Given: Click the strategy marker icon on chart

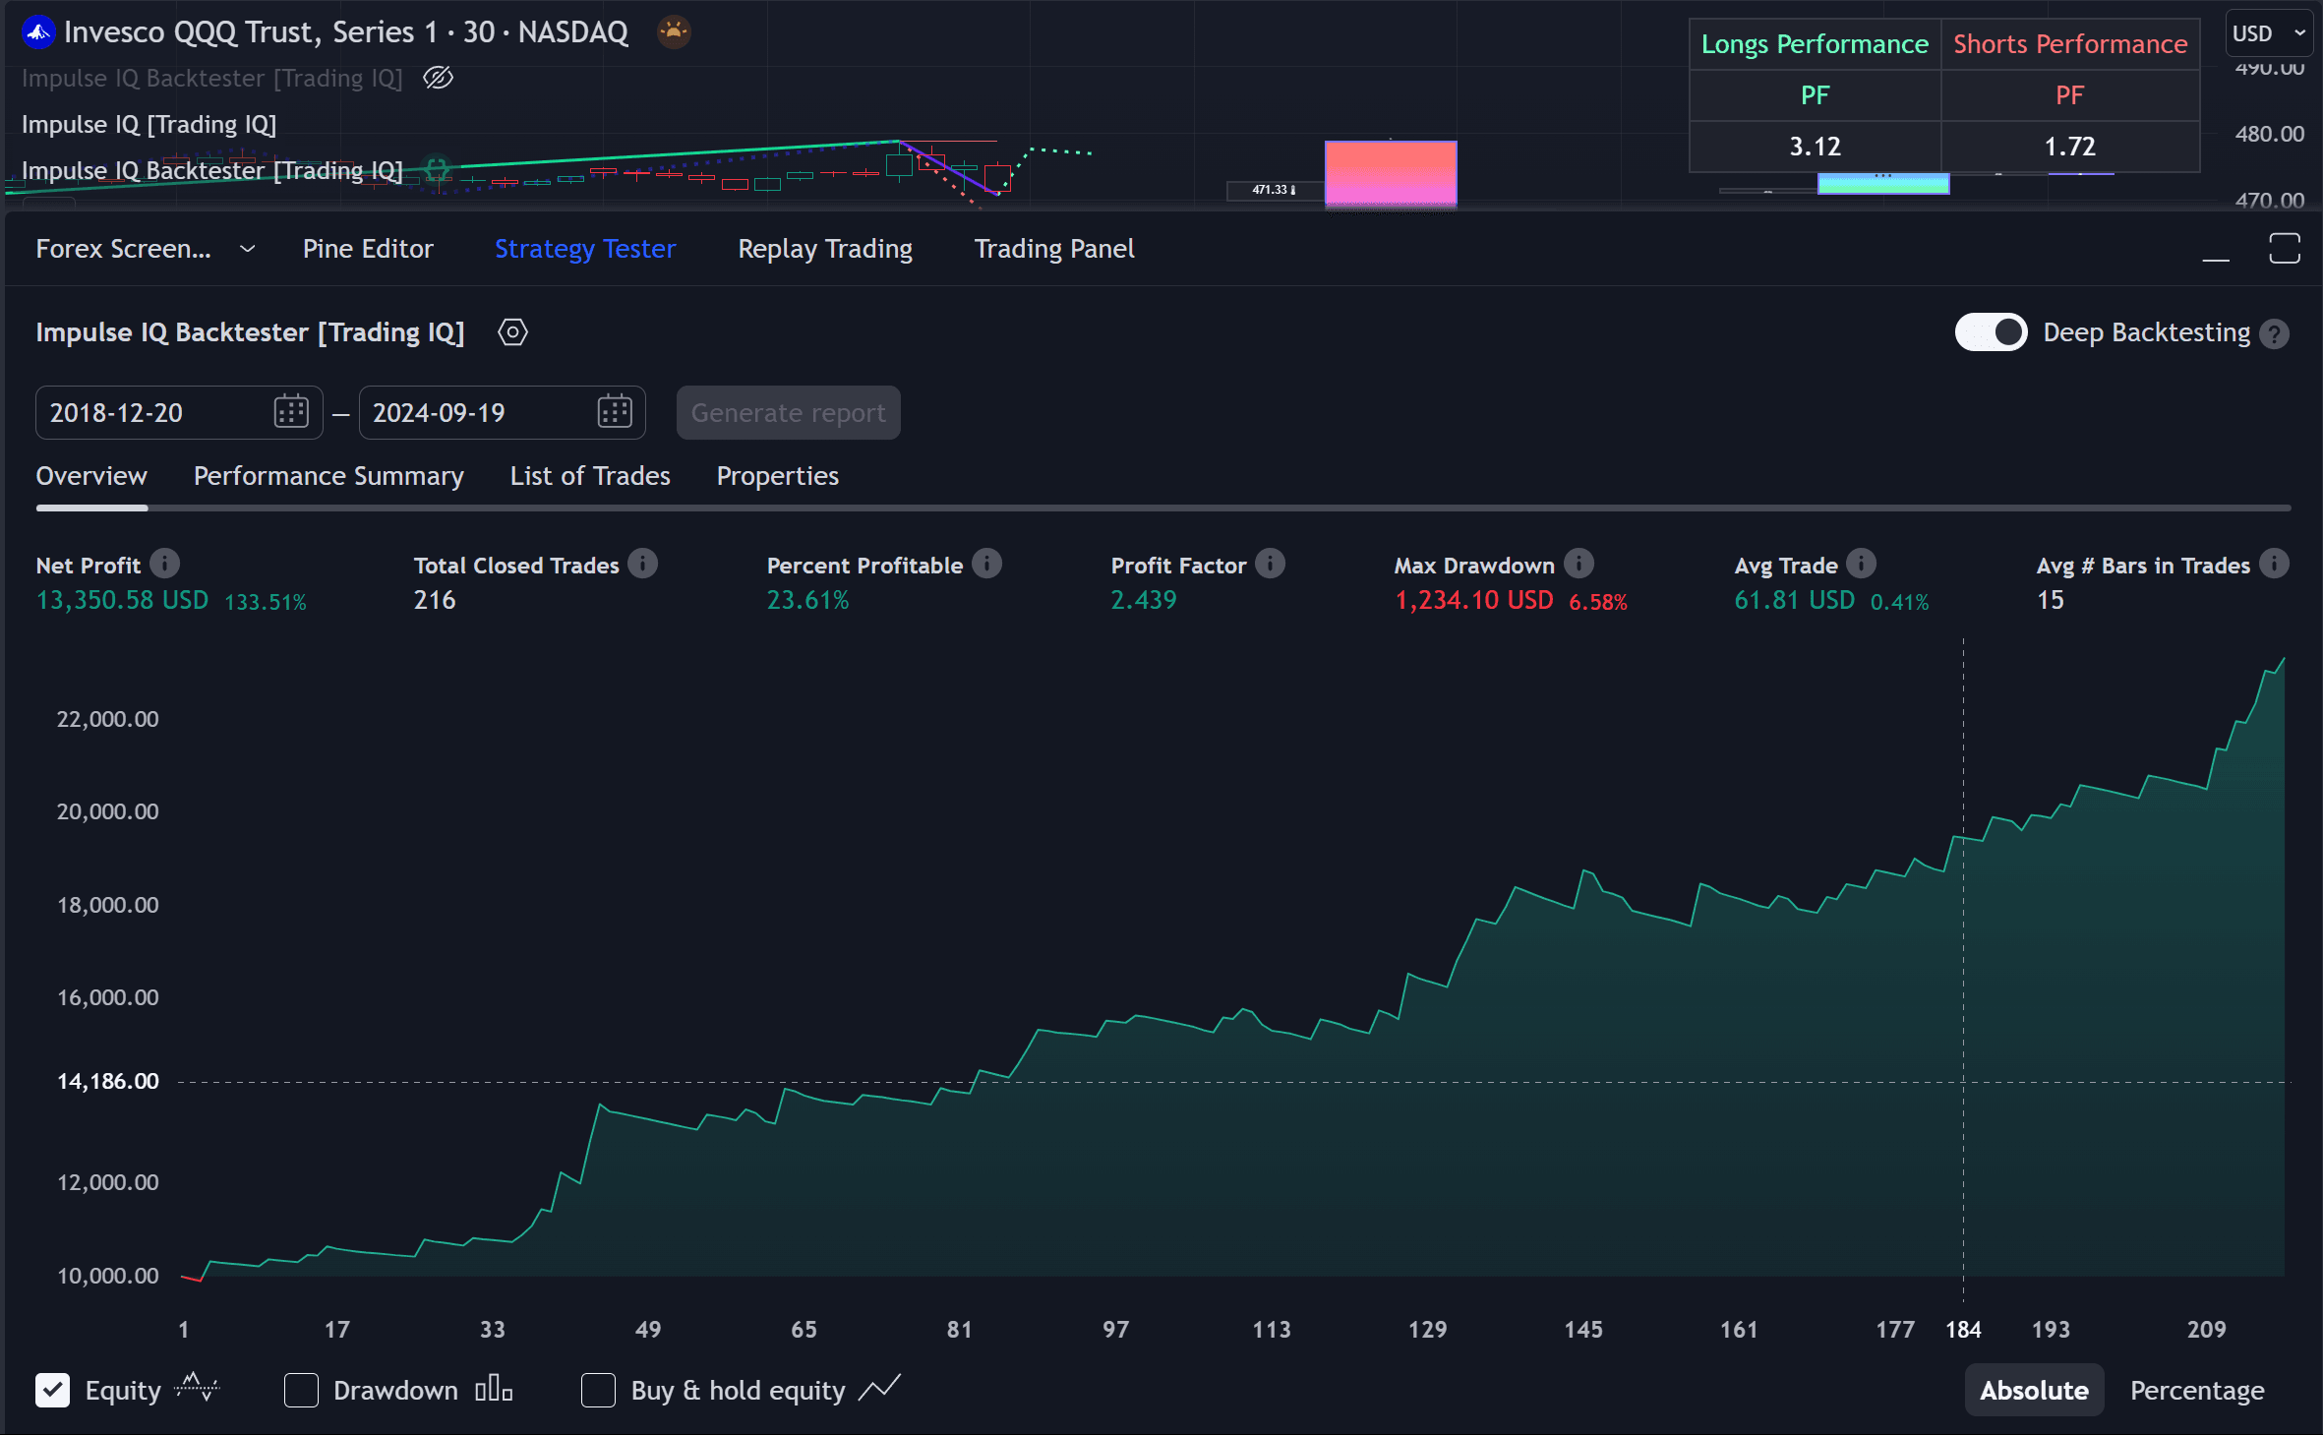Looking at the screenshot, I should (x=437, y=168).
